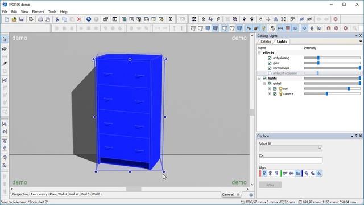Viewport: 364px width, 205px height.
Task: Open the Replace panel menu arrow
Action: coord(352,136)
